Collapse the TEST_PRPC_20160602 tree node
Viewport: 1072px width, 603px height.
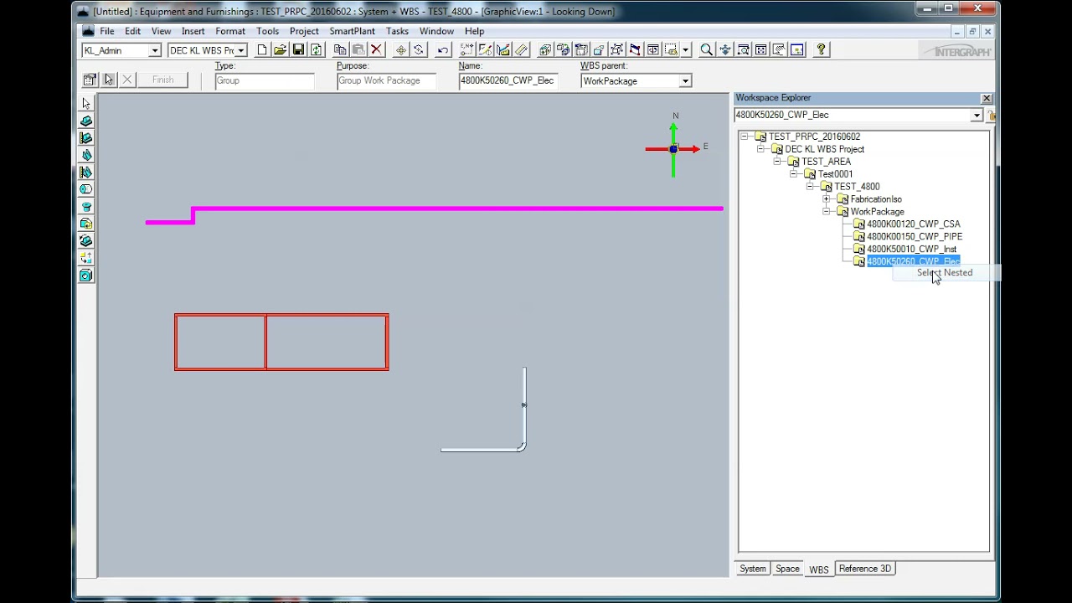click(745, 137)
